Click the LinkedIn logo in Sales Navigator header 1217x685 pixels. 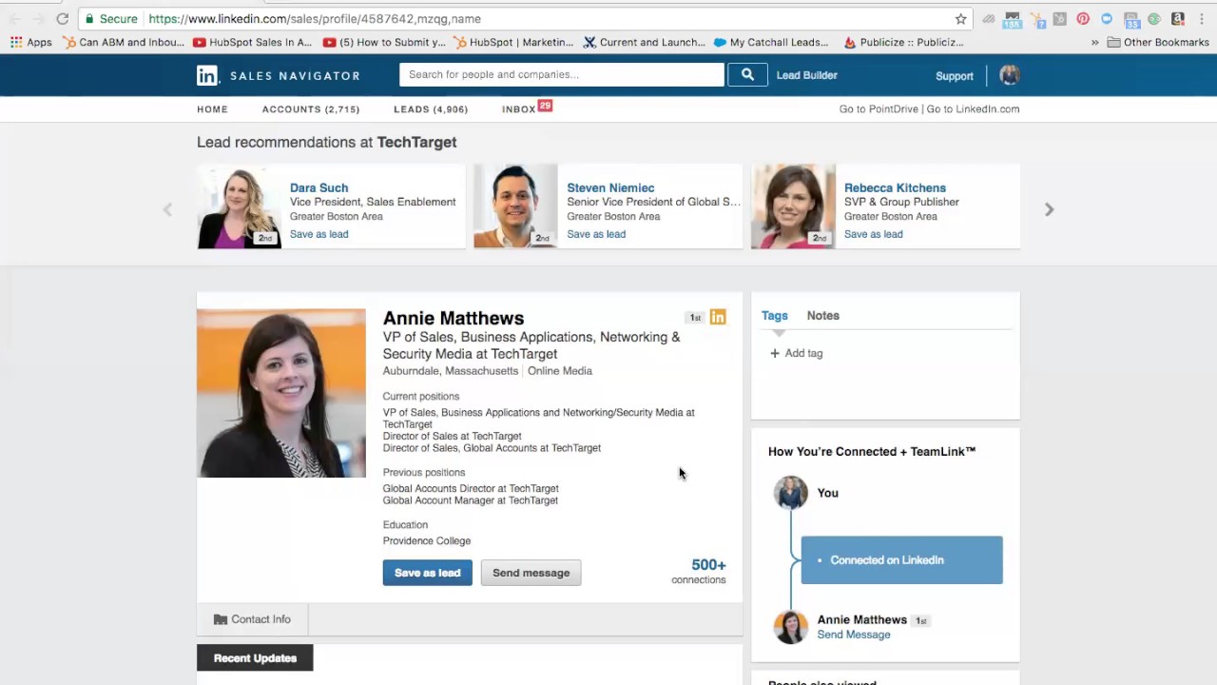pyautogui.click(x=207, y=75)
